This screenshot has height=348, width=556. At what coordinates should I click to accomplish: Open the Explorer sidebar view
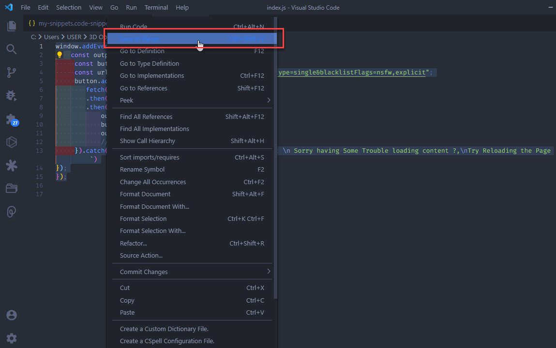tap(12, 26)
